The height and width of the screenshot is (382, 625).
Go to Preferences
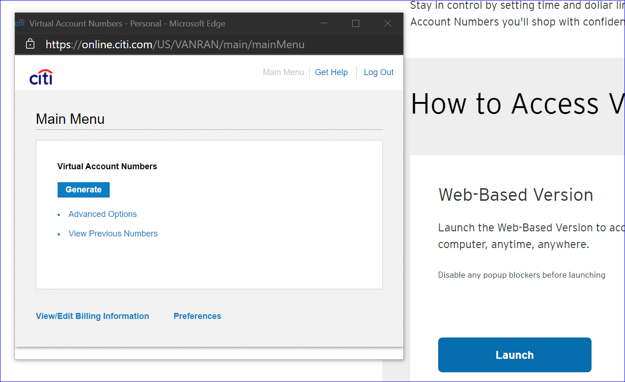coord(197,316)
